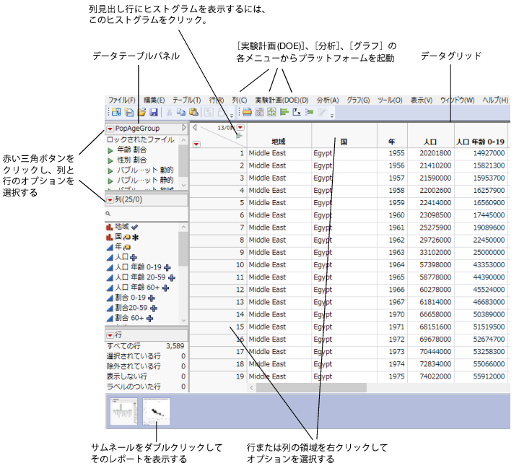This screenshot has height=471, width=519.
Task: Open the 分析(A) menu
Action: [x=328, y=100]
